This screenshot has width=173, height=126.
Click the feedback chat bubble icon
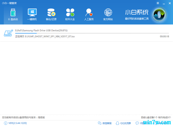(137, 123)
